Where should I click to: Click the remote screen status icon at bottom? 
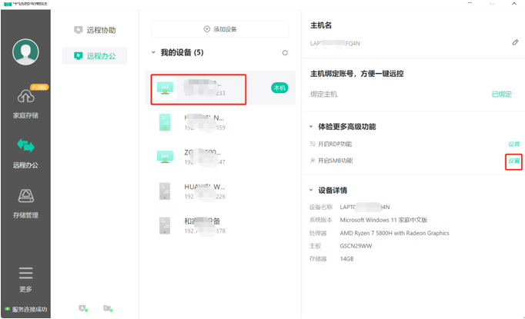click(82, 308)
